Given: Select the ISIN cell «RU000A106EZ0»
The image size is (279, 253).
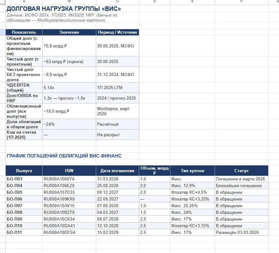Looking at the screenshot, I should coord(69,186).
